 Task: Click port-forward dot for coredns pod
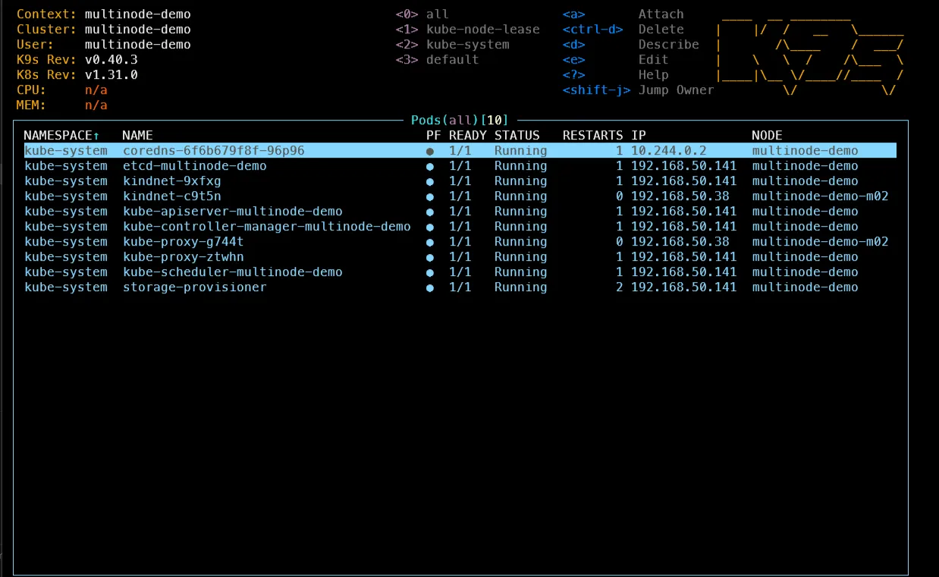pyautogui.click(x=430, y=151)
